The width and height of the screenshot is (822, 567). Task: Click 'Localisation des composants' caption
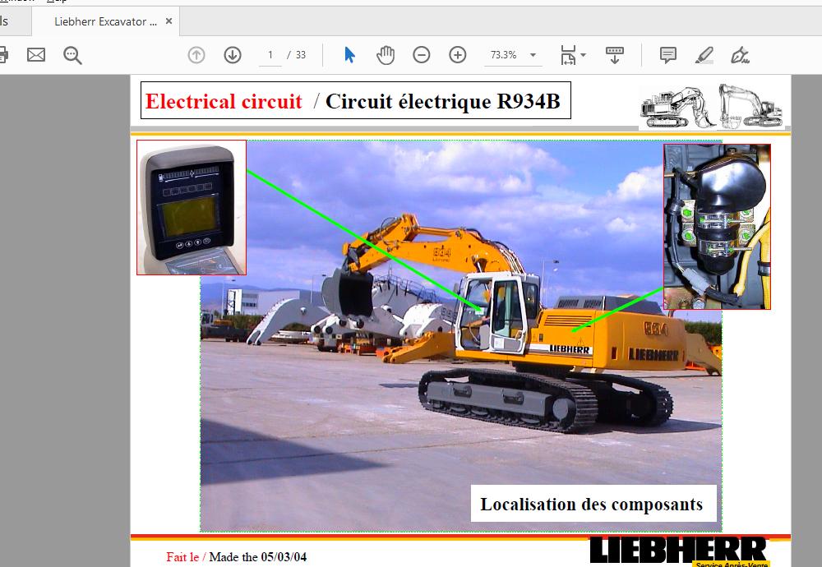(592, 504)
